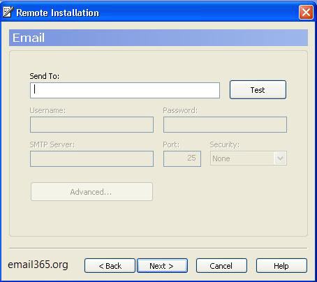Go to previous step with Back
The image size is (317, 282).
[110, 266]
